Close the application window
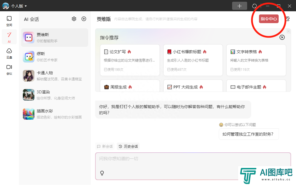The height and width of the screenshot is (185, 296). [x=289, y=6]
